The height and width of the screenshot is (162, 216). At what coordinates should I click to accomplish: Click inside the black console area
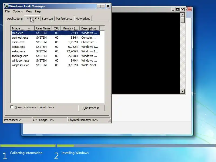tap(146, 53)
